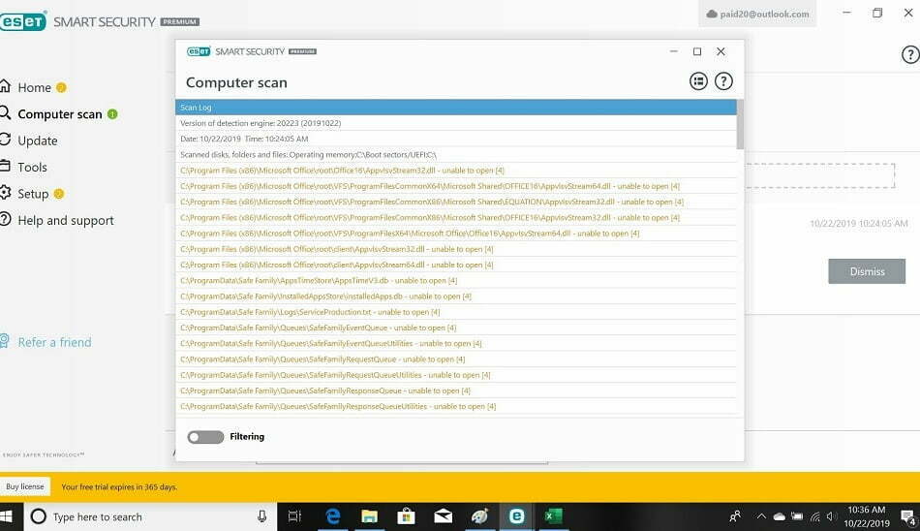
Task: Open ESET app on taskbar
Action: (x=516, y=516)
